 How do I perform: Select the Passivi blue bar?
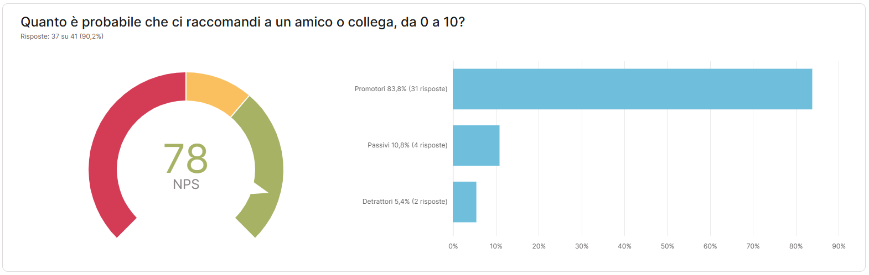coord(476,145)
